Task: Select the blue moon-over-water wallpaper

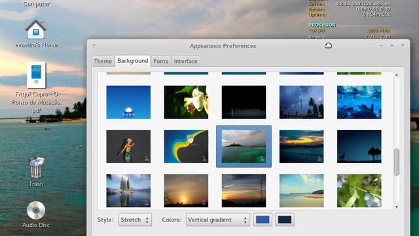Action: coord(128,102)
